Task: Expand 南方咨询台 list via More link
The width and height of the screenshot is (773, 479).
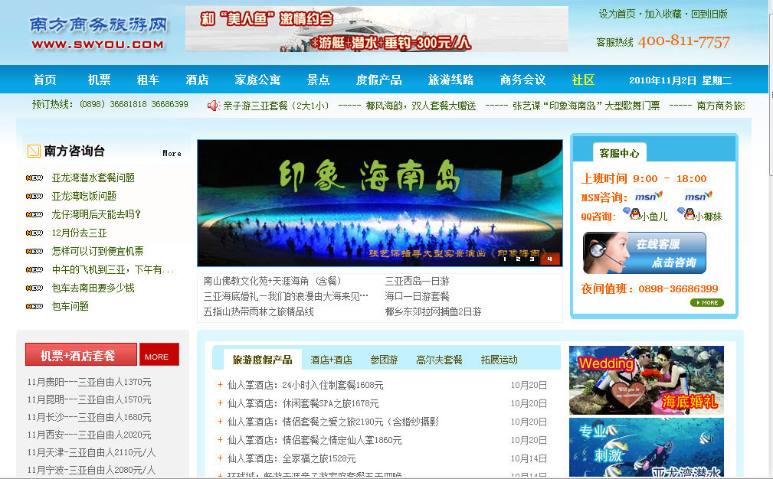Action: [172, 153]
